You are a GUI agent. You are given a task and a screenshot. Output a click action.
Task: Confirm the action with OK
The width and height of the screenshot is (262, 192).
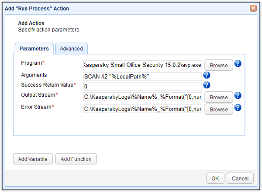(215, 178)
